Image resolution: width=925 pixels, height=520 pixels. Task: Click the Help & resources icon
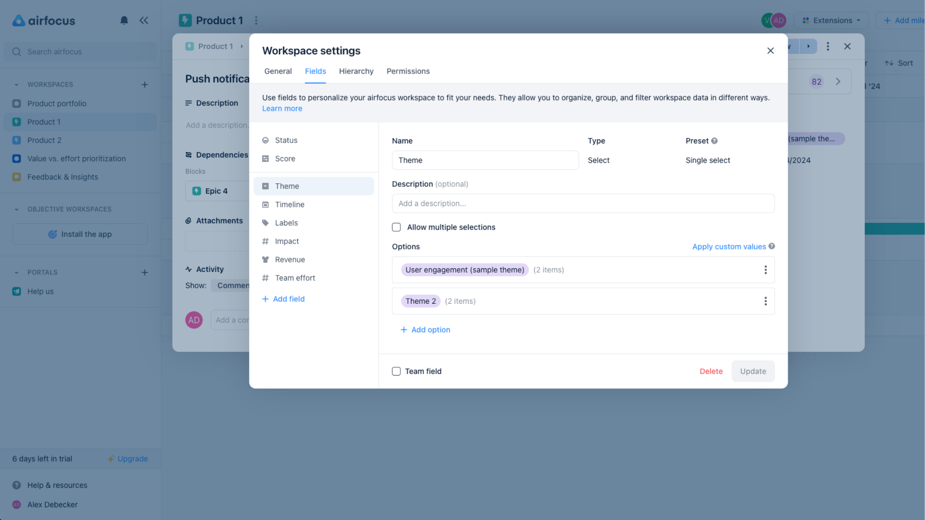click(16, 485)
